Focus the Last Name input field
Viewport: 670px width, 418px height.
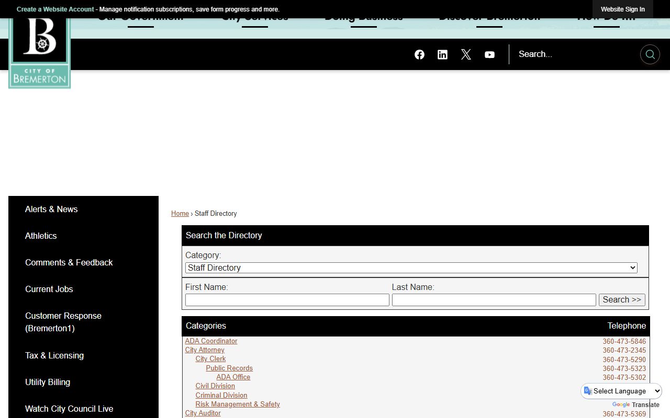[x=494, y=300]
